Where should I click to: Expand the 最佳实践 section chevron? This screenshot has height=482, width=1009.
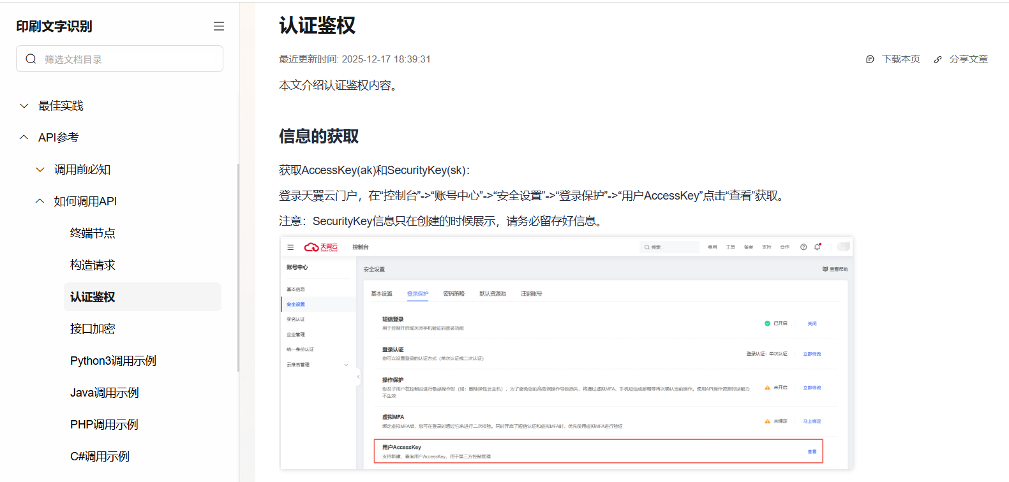pos(24,106)
